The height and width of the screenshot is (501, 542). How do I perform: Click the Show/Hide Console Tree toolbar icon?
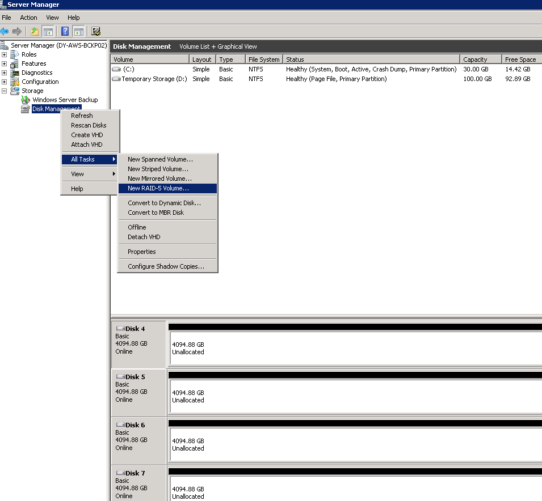click(48, 31)
